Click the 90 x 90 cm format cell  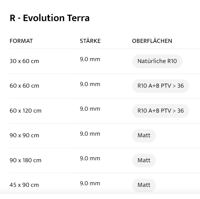pyautogui.click(x=24, y=135)
